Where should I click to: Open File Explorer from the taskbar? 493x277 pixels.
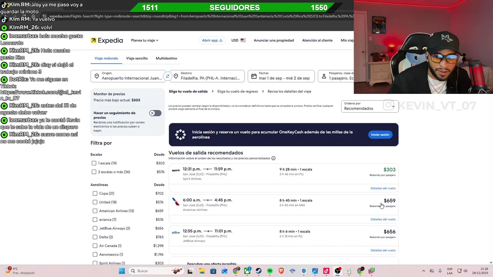[202, 271]
